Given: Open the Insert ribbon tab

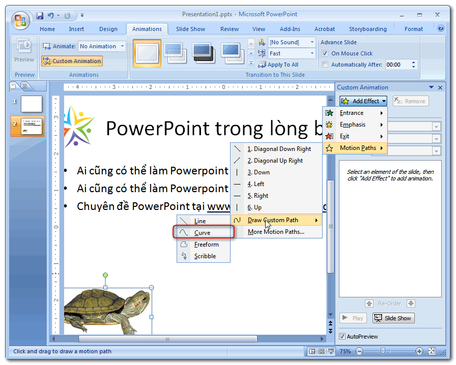Looking at the screenshot, I should pyautogui.click(x=76, y=29).
